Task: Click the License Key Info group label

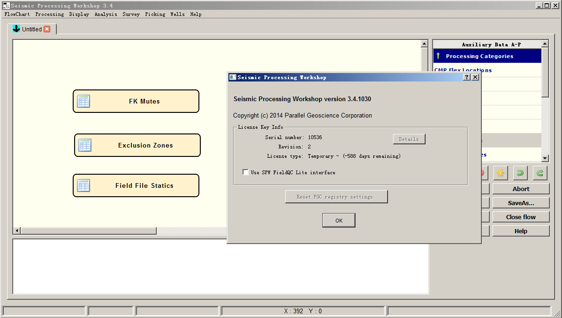Action: point(260,127)
